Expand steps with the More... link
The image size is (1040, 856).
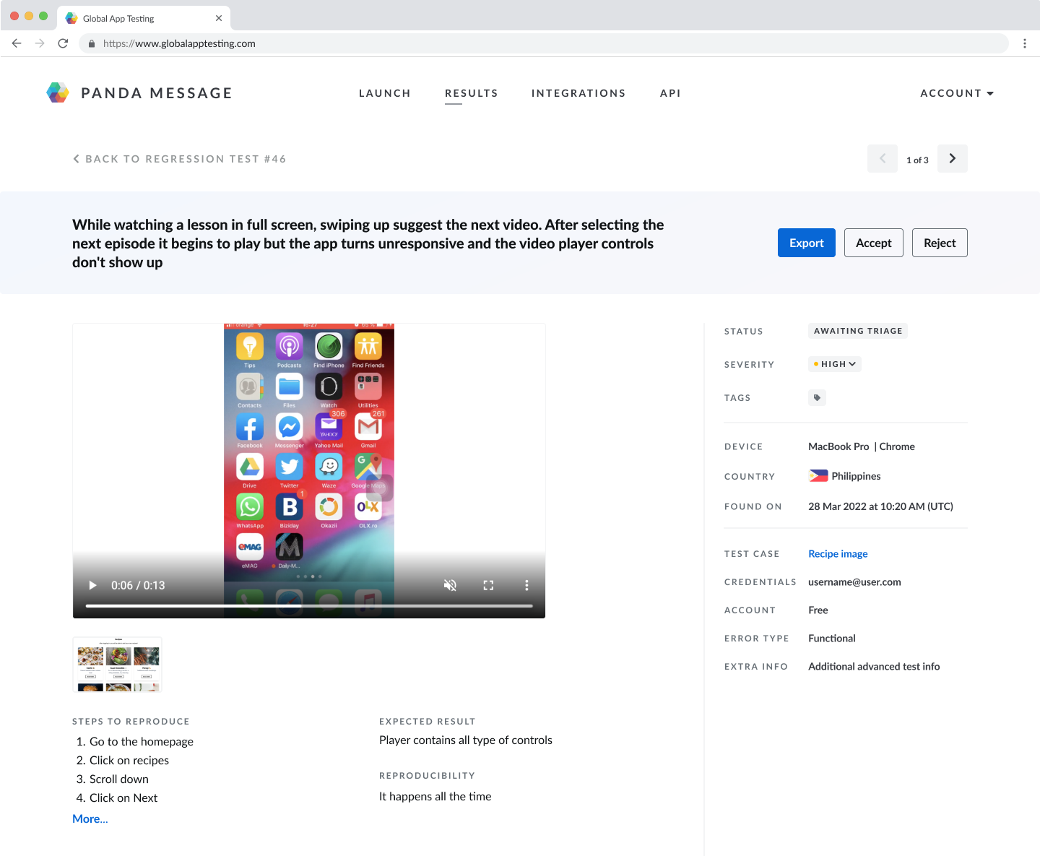pyautogui.click(x=90, y=818)
